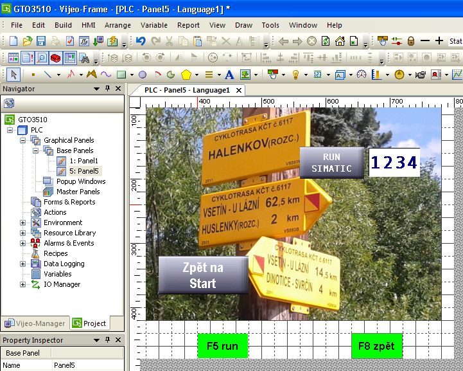Open the Variable menu
The height and width of the screenshot is (371, 463).
[154, 25]
